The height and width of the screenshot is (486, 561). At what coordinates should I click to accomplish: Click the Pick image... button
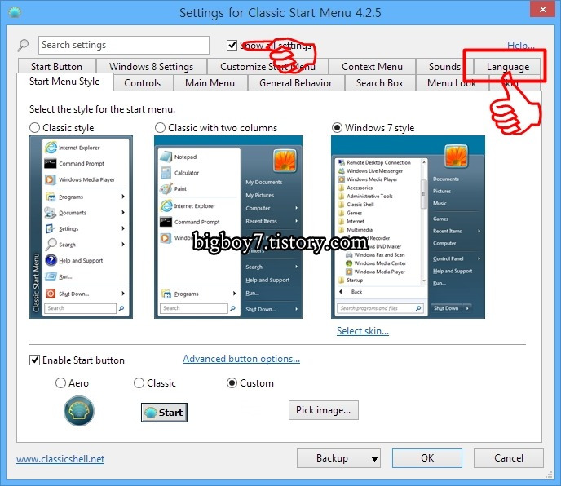(324, 410)
